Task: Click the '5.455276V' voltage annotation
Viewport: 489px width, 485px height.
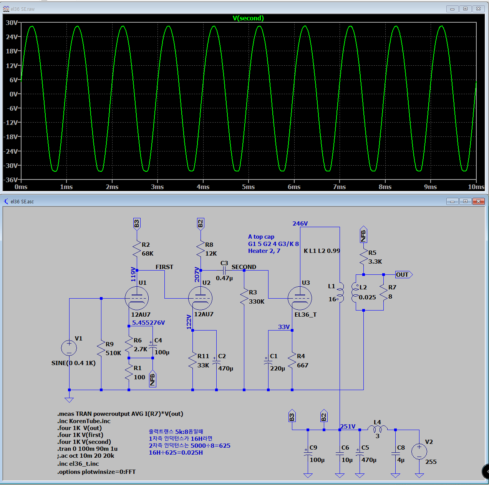Action: [148, 322]
